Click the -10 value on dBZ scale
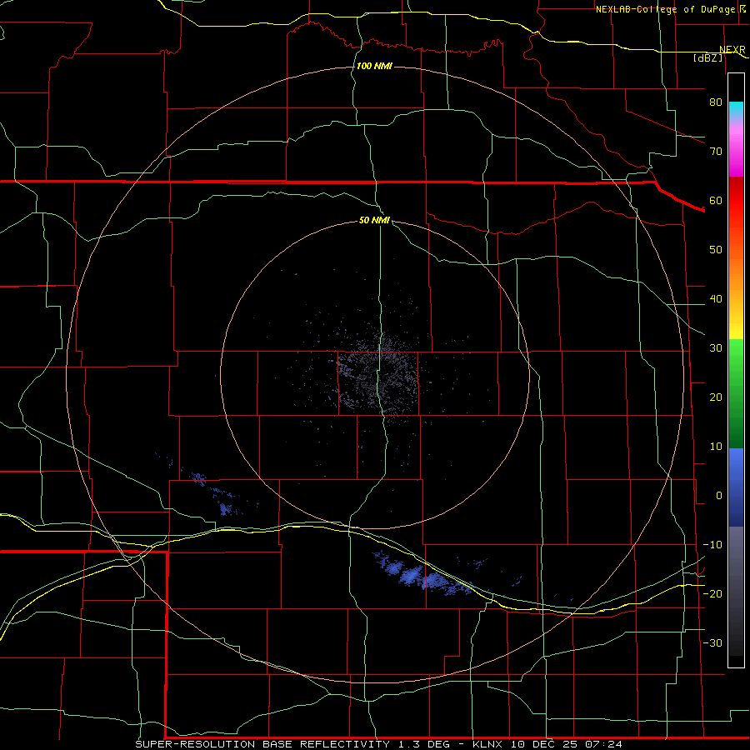This screenshot has height=750, width=750. coord(712,545)
